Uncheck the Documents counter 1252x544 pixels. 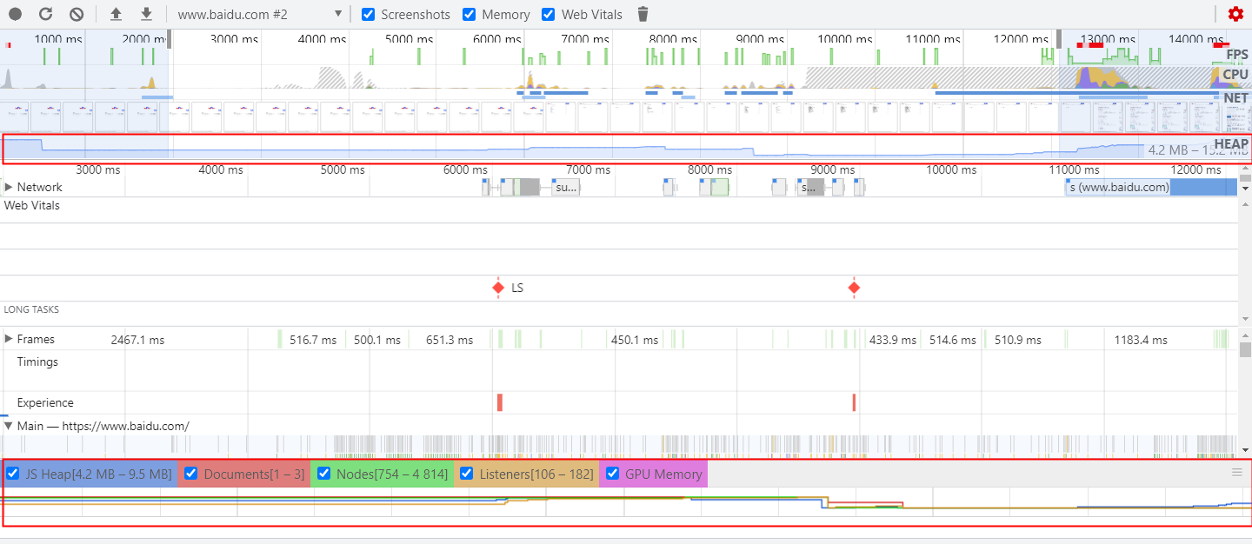pos(190,474)
